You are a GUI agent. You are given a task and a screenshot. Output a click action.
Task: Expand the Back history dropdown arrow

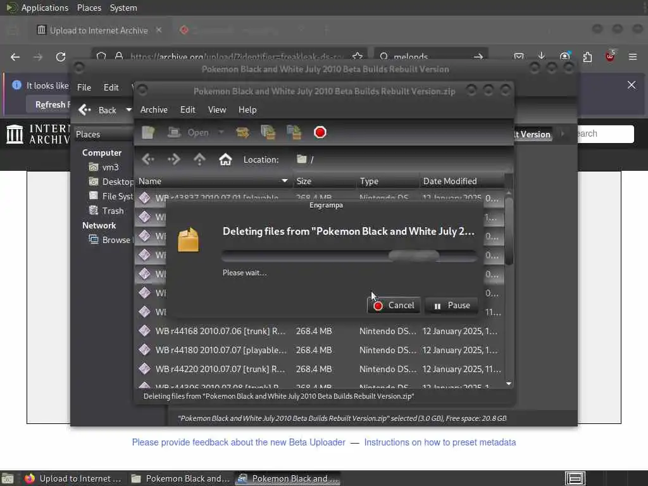[x=128, y=110]
